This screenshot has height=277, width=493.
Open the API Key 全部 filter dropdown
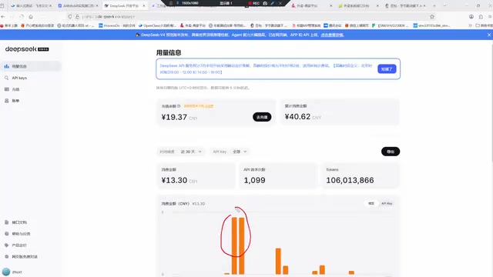230,152
